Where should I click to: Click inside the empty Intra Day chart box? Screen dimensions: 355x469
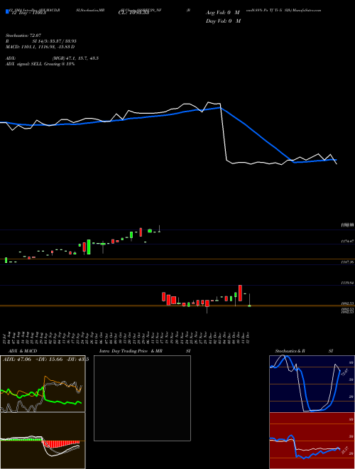point(142,398)
